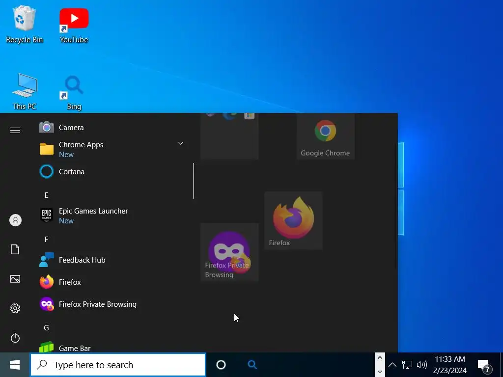Select the YouTube desktop shortcut
503x377 pixels.
coord(74,26)
